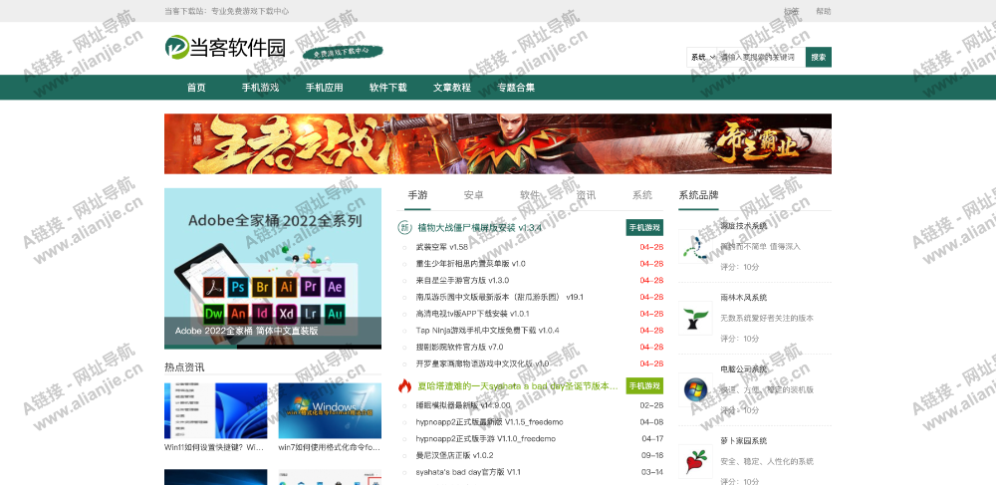Open the 萝卜家园系统 radish icon
Screen dimensions: 996x485
click(695, 461)
